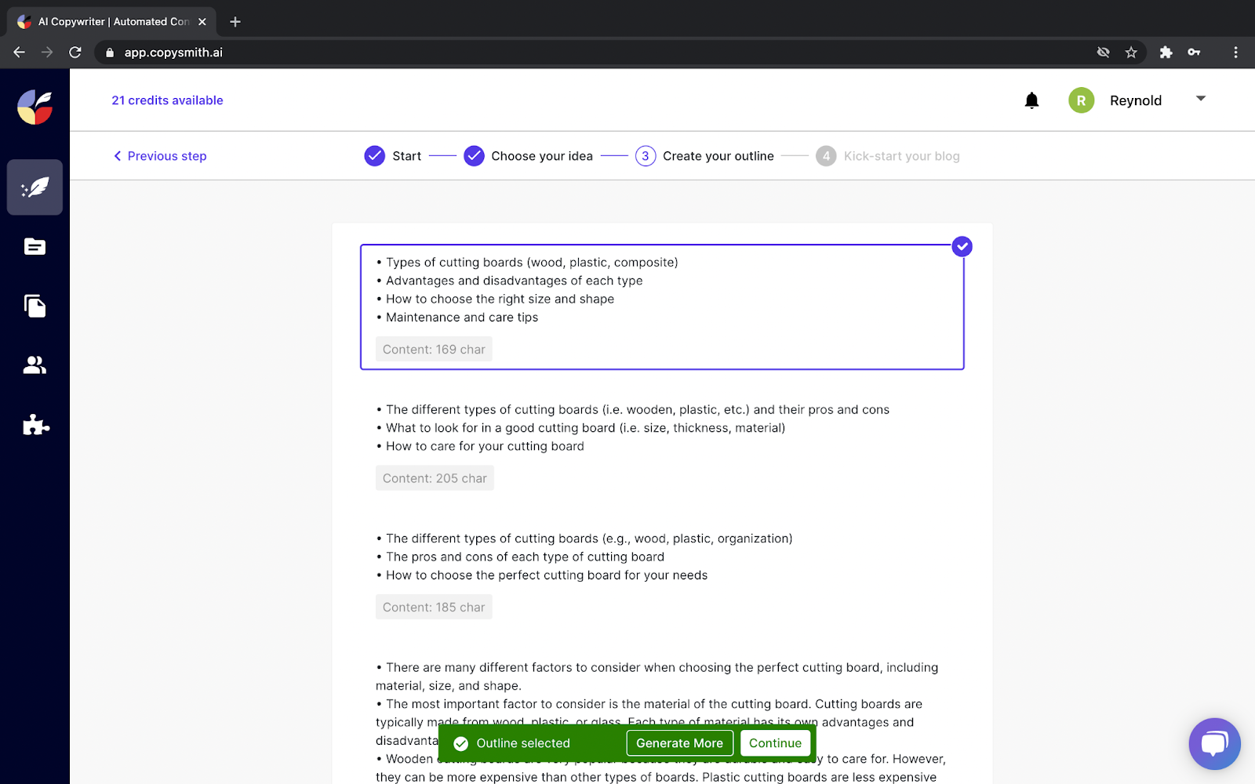This screenshot has width=1255, height=784.
Task: Select the outline starting 'There are many different factors'
Action: coord(662,722)
